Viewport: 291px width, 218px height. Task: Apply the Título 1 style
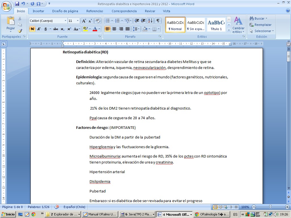point(216,25)
